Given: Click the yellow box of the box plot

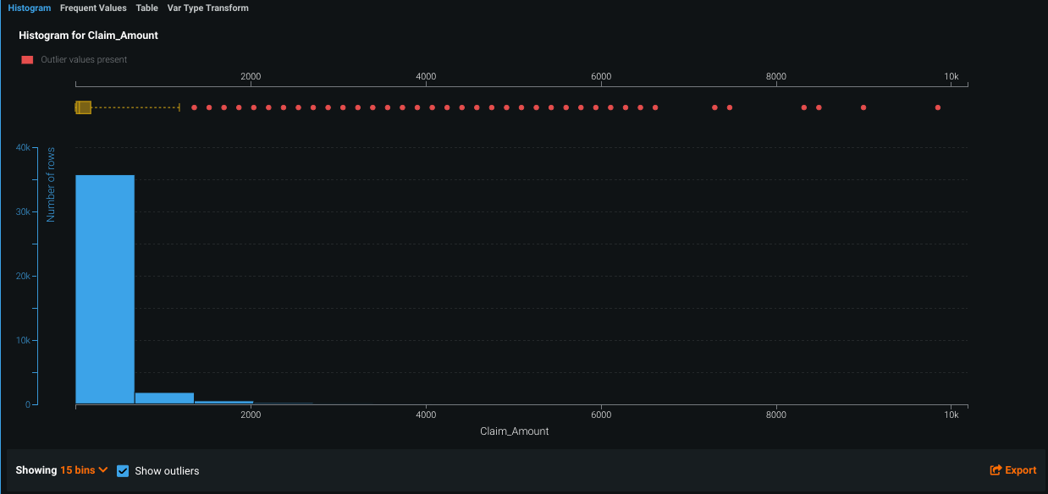Looking at the screenshot, I should [x=83, y=107].
